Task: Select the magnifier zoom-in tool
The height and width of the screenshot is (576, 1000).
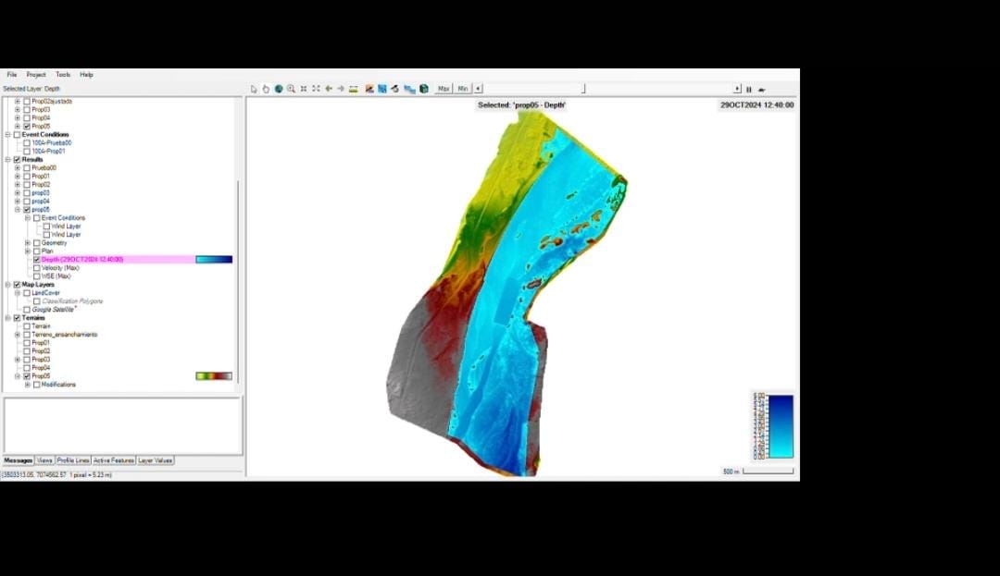Action: (291, 89)
